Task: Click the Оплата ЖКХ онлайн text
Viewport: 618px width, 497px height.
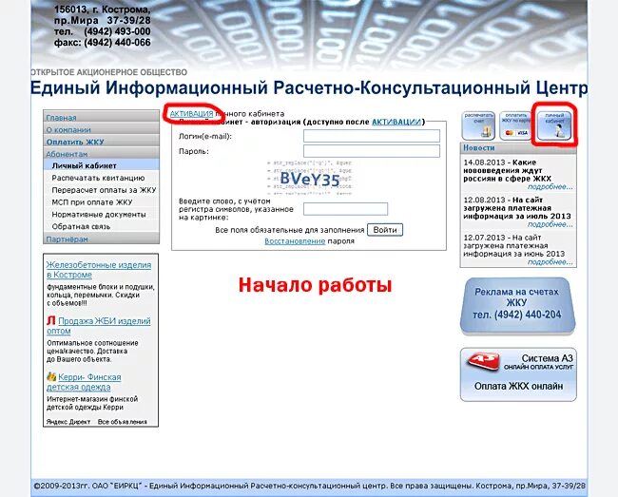Action: pyautogui.click(x=518, y=386)
